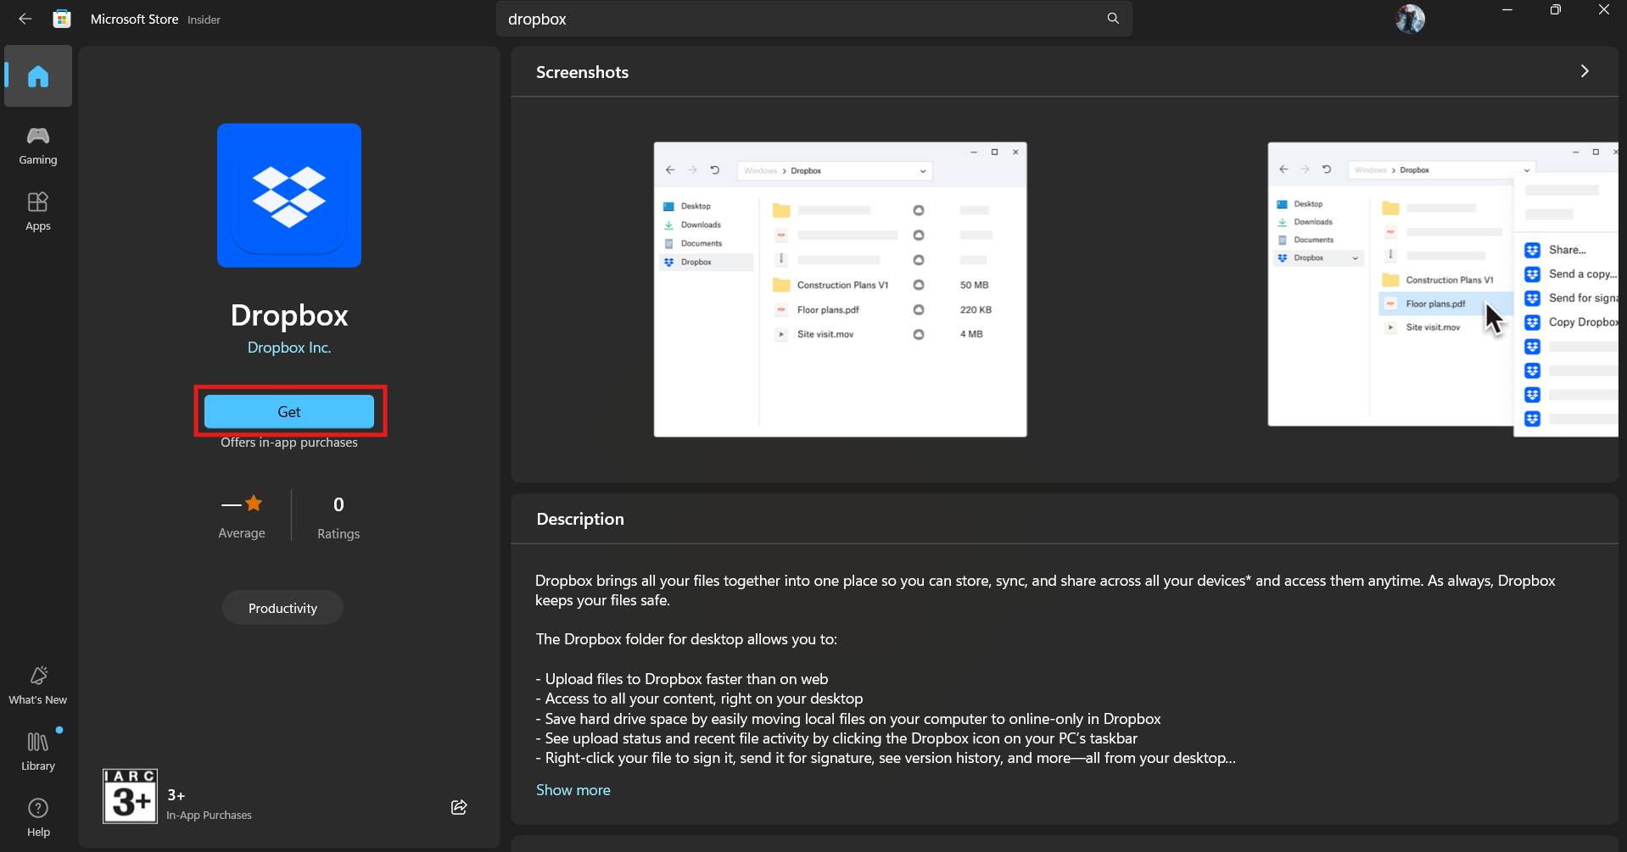Screen dimensions: 1627x852
Task: Open your profile picture menu
Action: point(1409,18)
